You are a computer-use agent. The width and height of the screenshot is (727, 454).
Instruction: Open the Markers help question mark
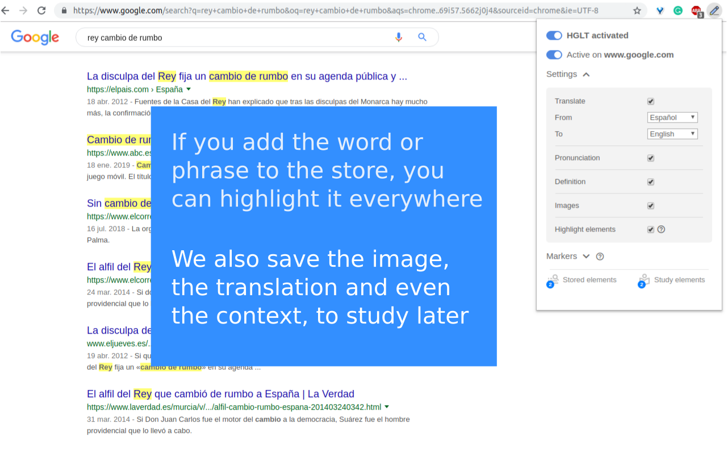pyautogui.click(x=600, y=257)
